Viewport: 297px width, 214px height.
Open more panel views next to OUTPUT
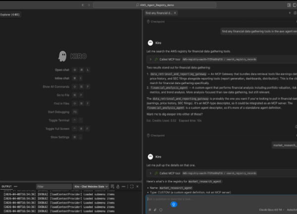click(x=16, y=187)
